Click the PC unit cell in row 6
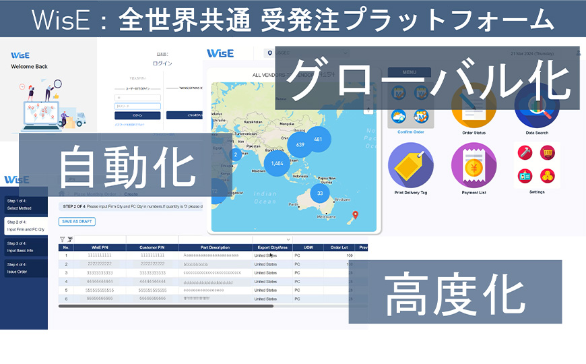The height and width of the screenshot is (364, 586). [x=297, y=299]
